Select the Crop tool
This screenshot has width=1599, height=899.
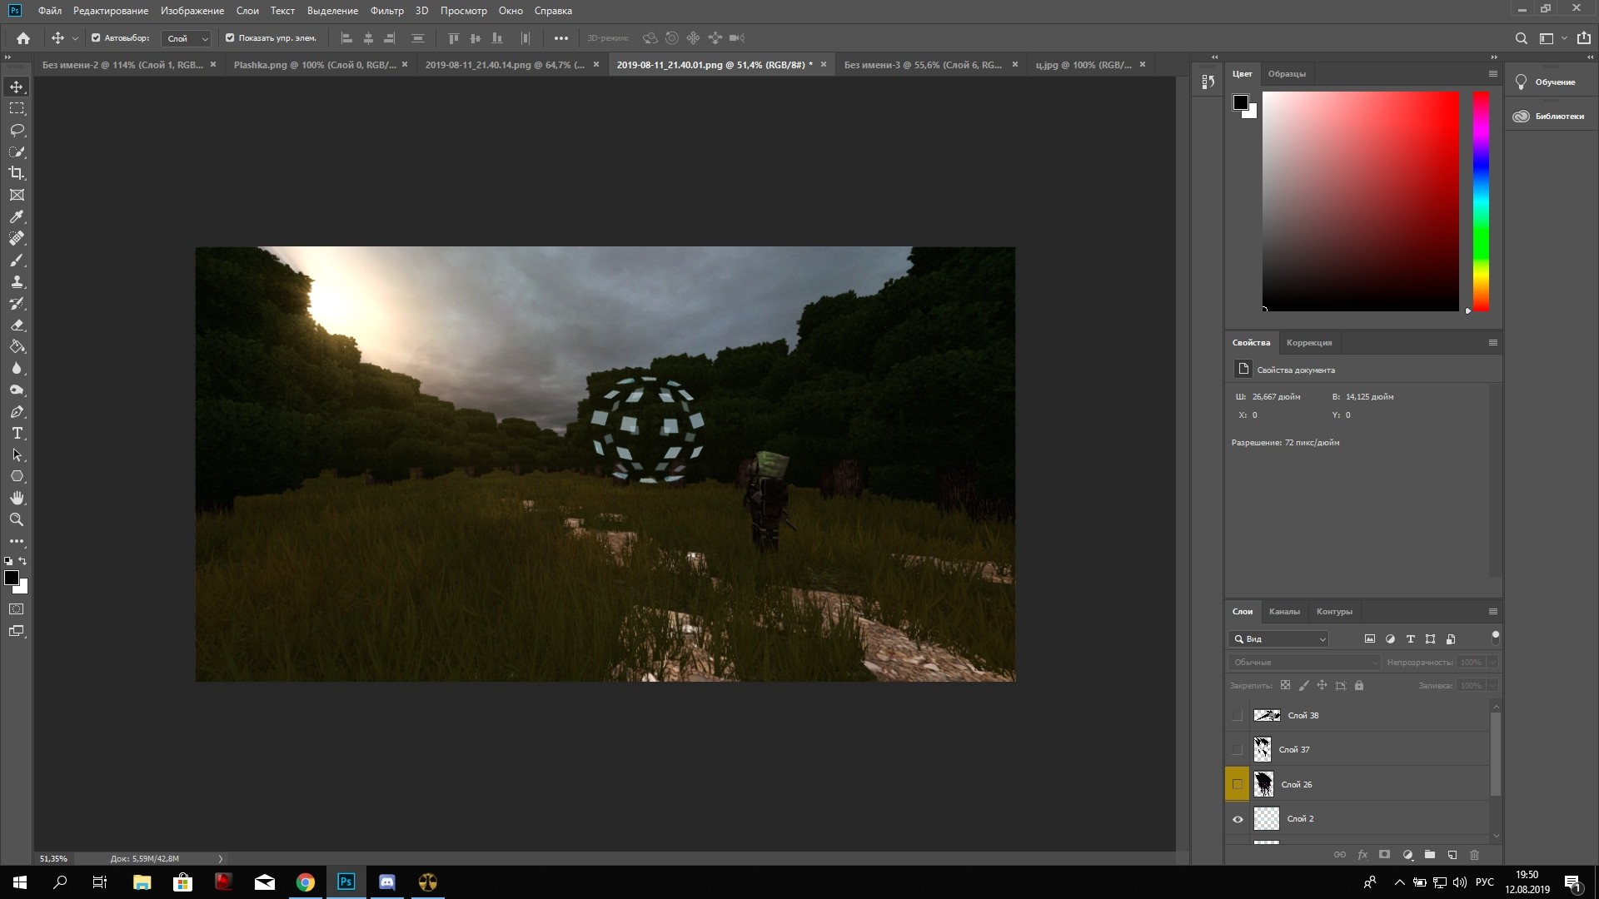coord(17,173)
